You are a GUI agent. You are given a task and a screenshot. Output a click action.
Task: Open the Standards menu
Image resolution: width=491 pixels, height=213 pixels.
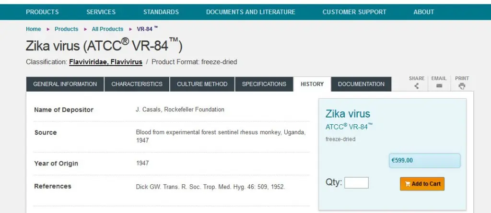click(x=161, y=12)
